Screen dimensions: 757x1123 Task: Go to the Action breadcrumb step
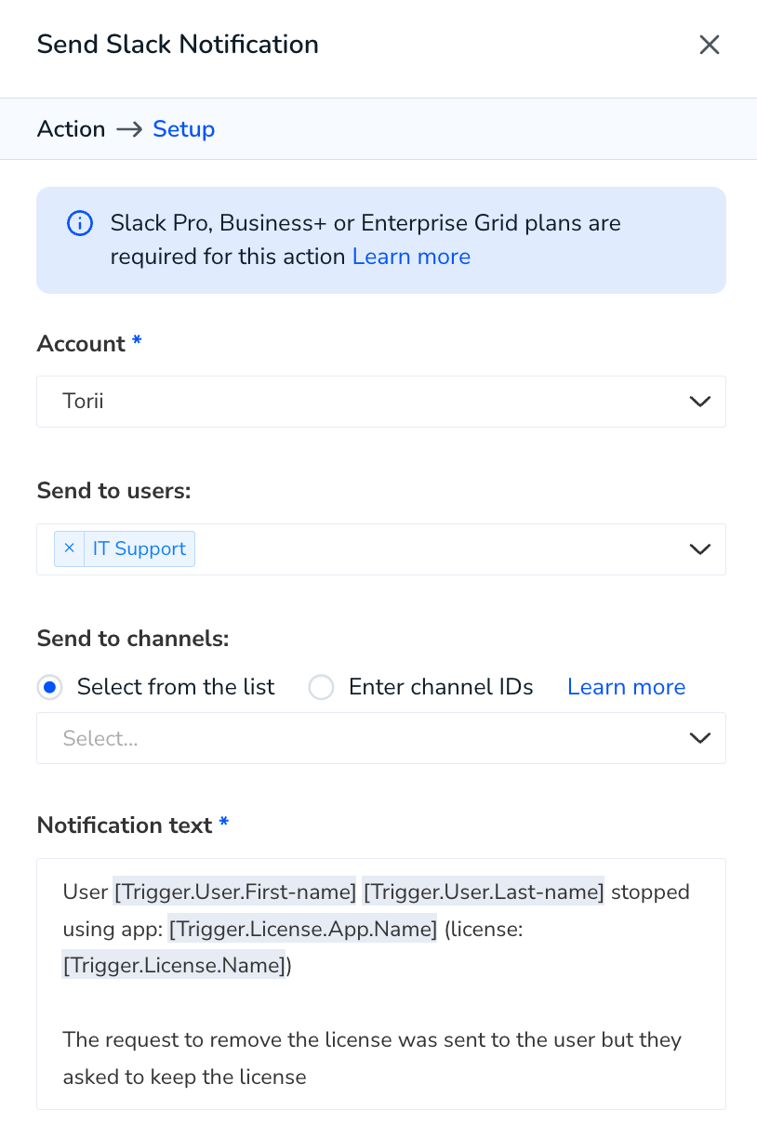pyautogui.click(x=71, y=129)
